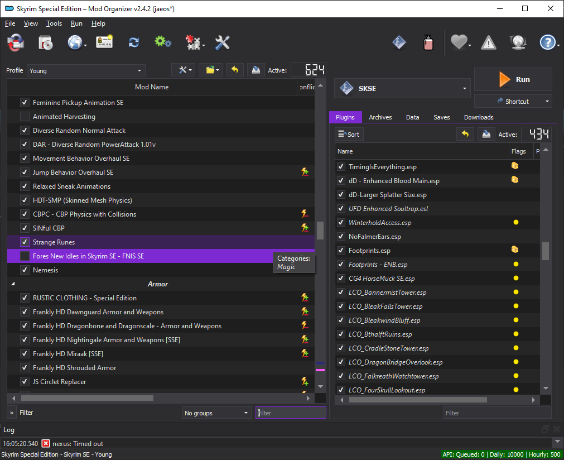Open the Nexus globe icon in the toolbar
564x460 pixels.
(75, 43)
